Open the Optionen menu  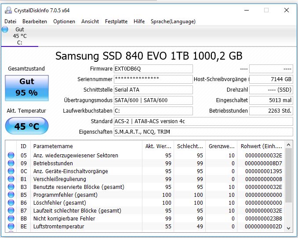64,21
